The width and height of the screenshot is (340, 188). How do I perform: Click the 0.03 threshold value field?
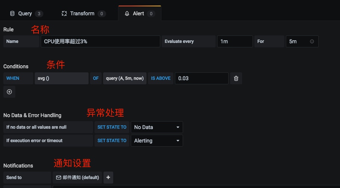(201, 78)
